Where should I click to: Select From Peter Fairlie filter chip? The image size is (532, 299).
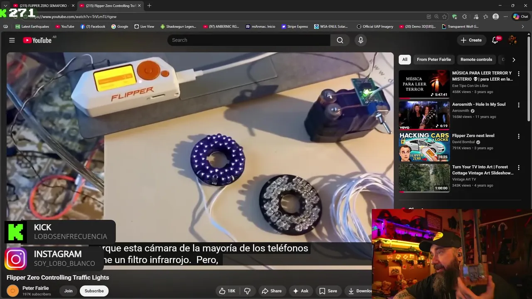point(433,59)
